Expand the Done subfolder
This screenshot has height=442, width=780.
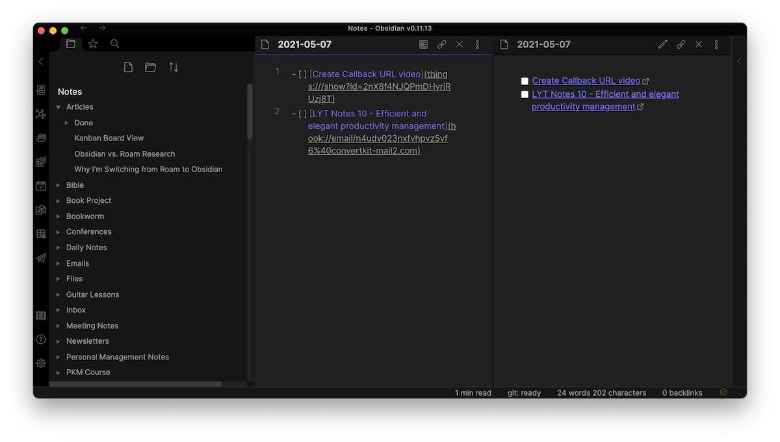(66, 123)
